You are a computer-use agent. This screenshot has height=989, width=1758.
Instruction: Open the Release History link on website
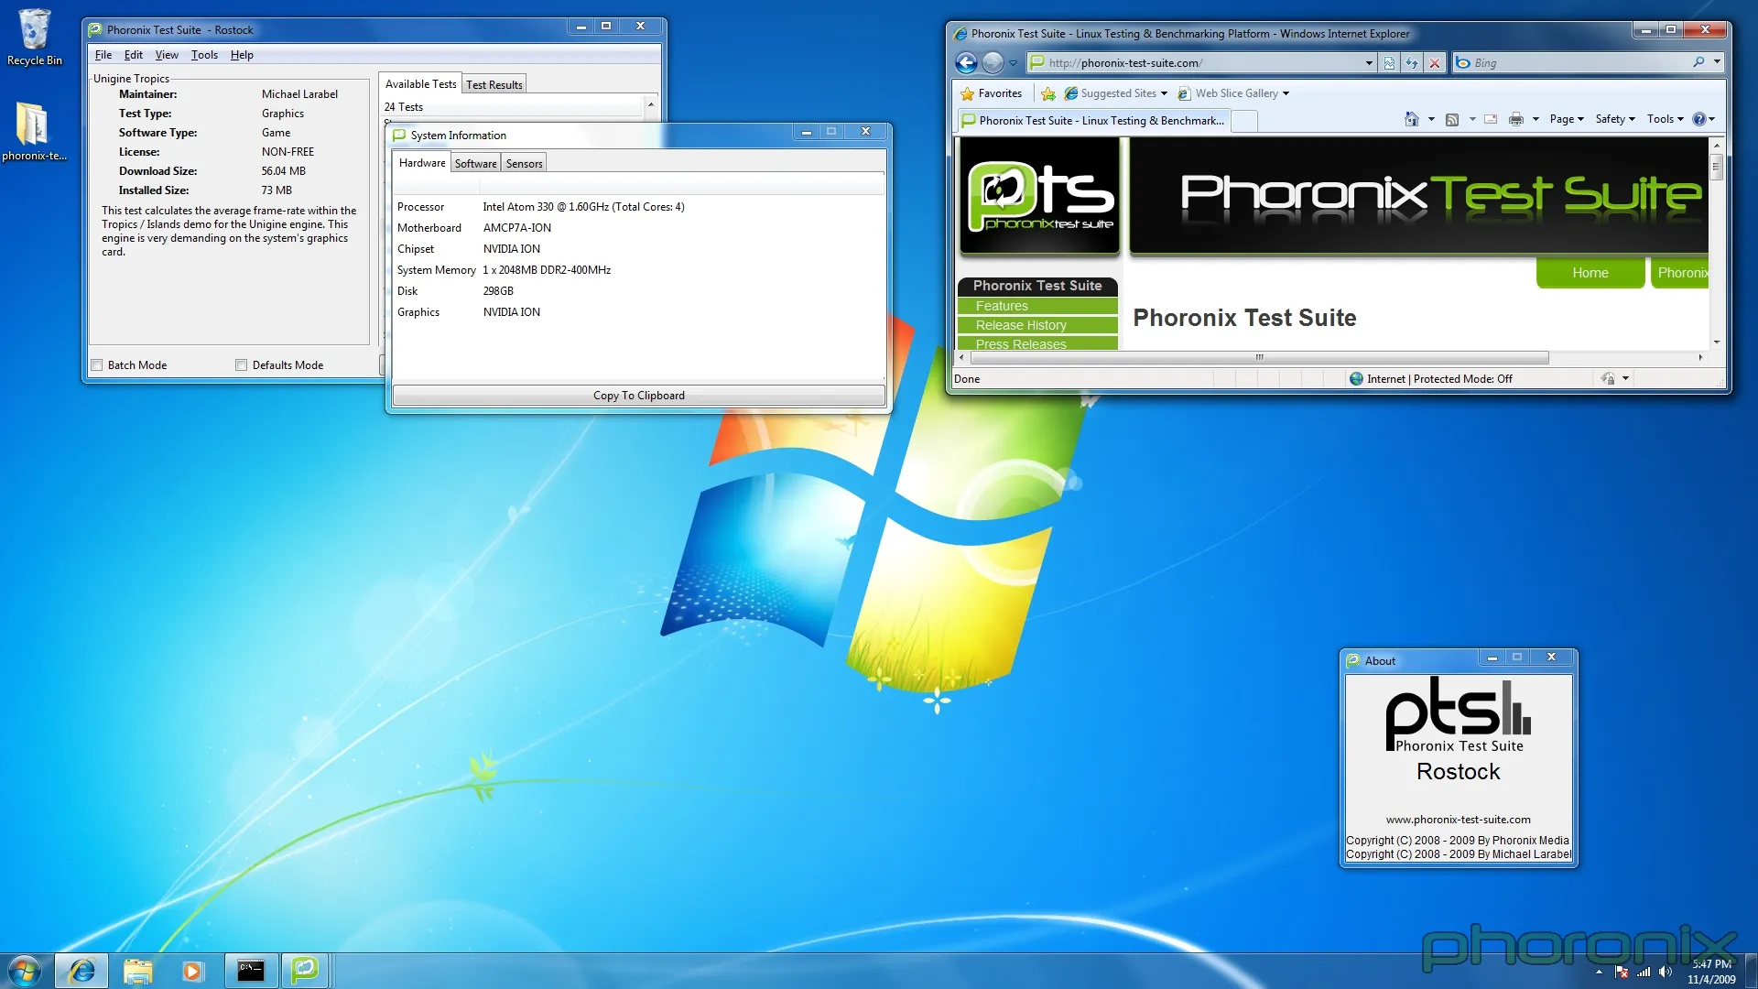point(1021,325)
